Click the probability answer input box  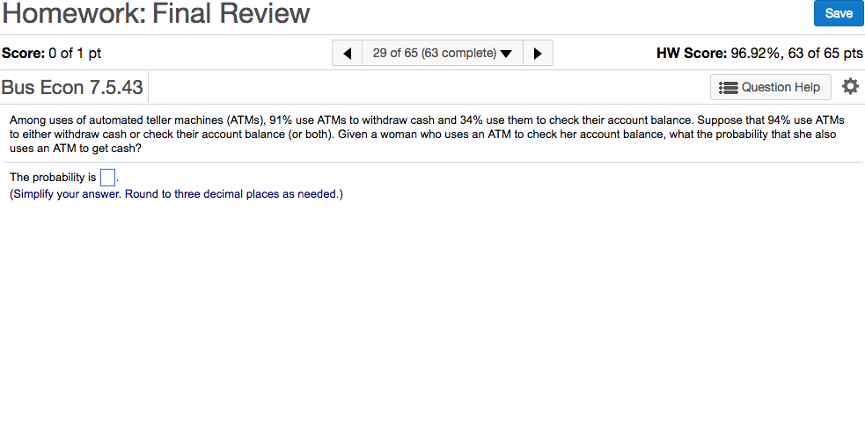click(107, 178)
